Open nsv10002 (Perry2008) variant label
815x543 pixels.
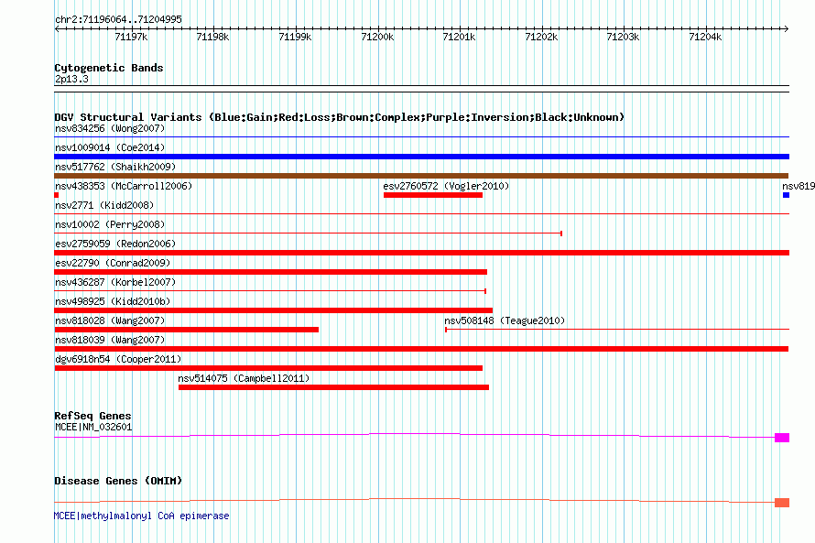pos(110,224)
